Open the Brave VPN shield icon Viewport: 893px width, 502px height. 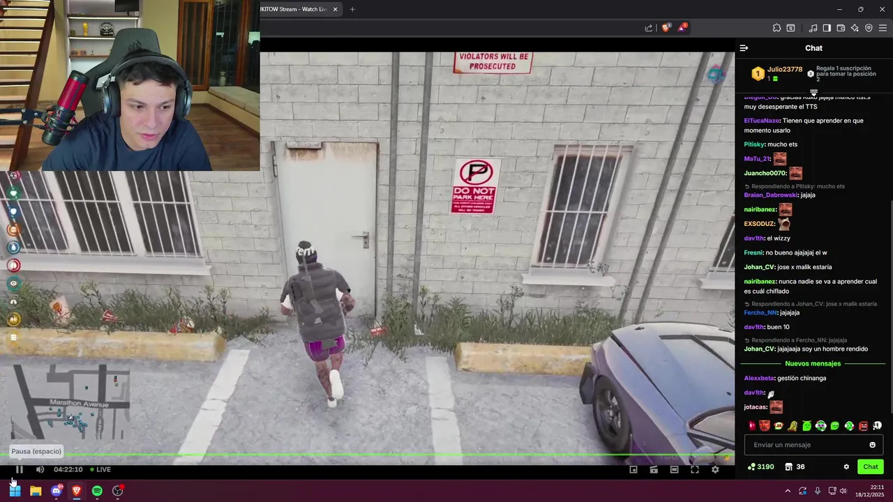click(869, 28)
